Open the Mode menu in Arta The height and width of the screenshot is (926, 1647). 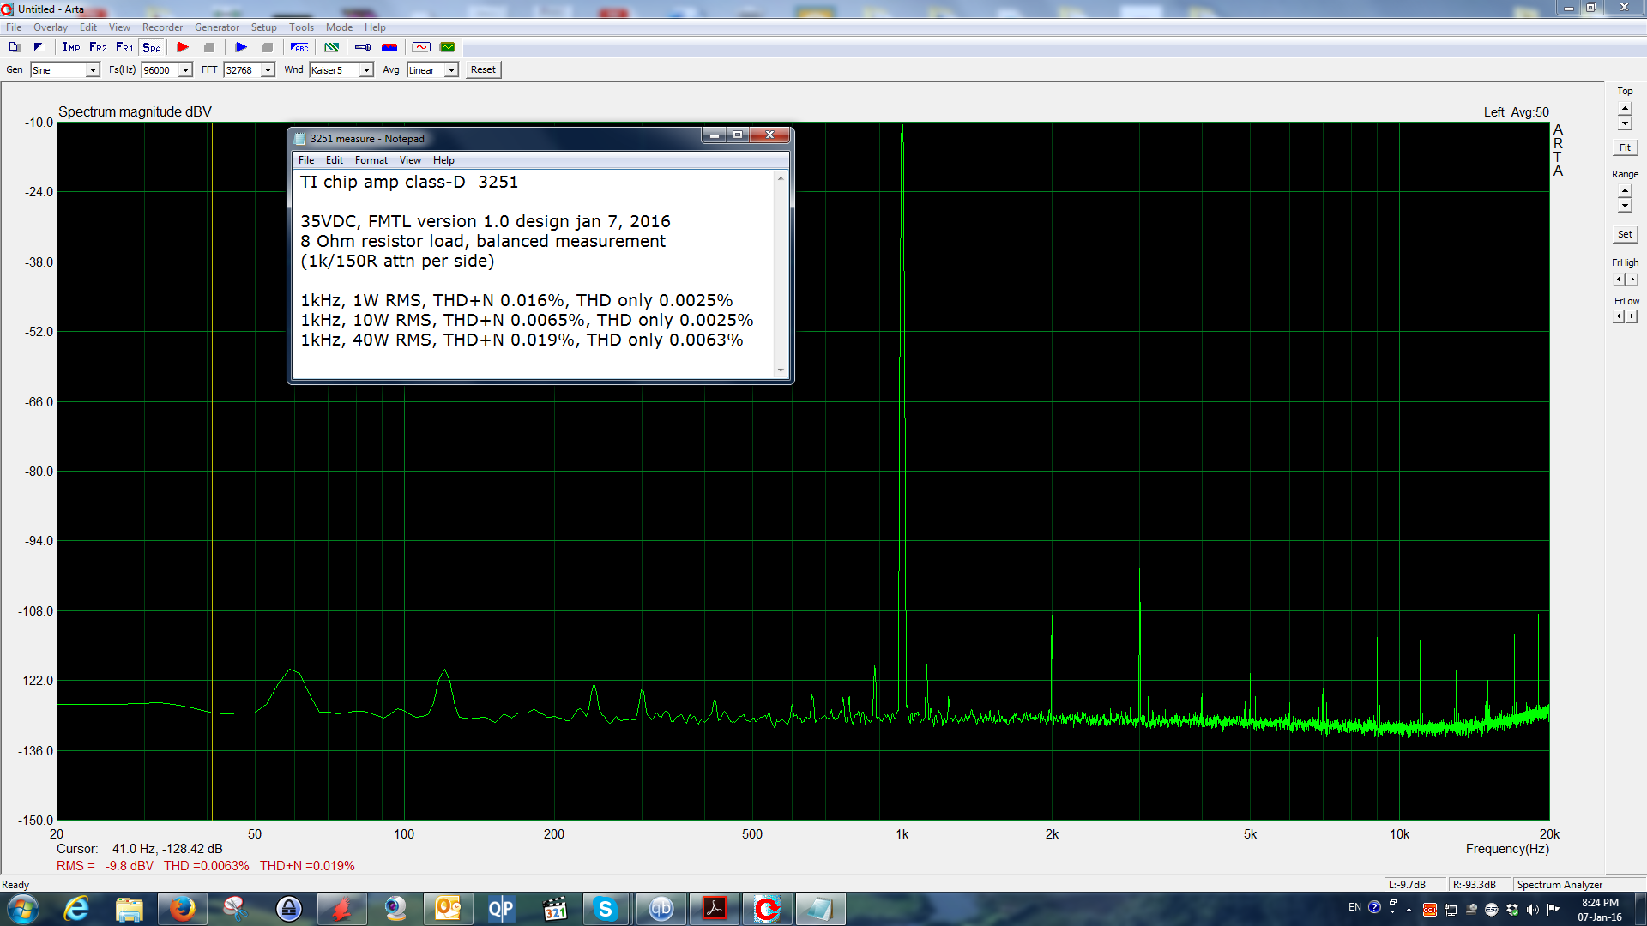(x=339, y=27)
